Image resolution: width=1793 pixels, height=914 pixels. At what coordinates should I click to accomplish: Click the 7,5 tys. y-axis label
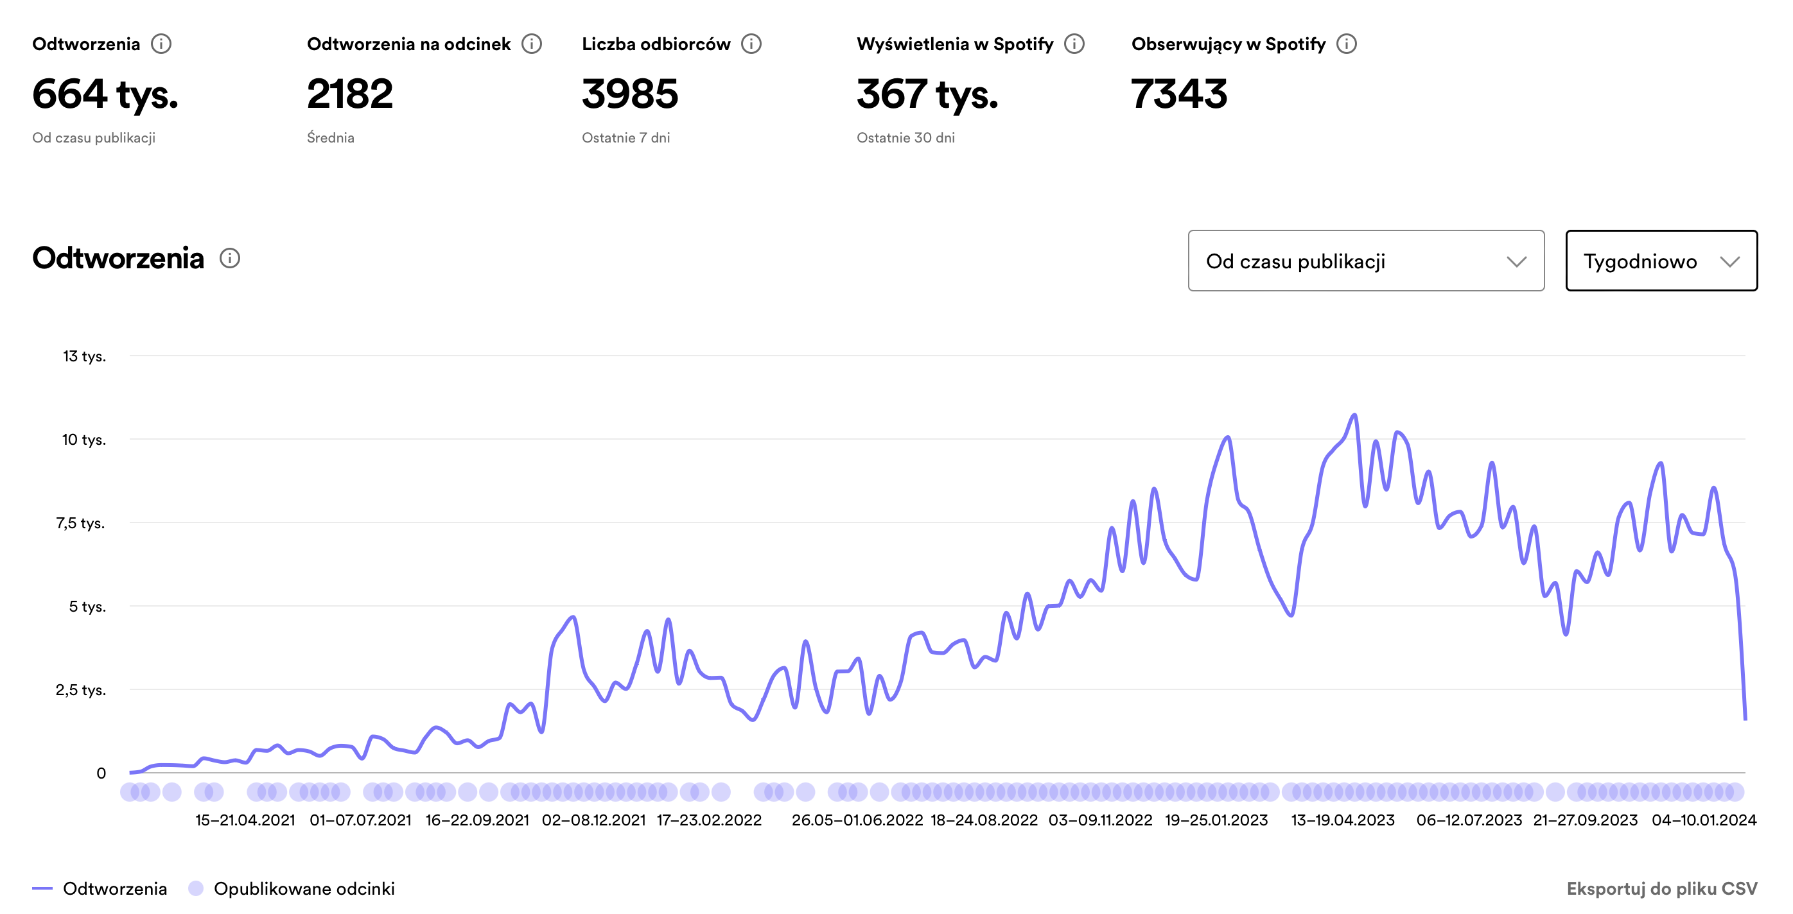[80, 523]
